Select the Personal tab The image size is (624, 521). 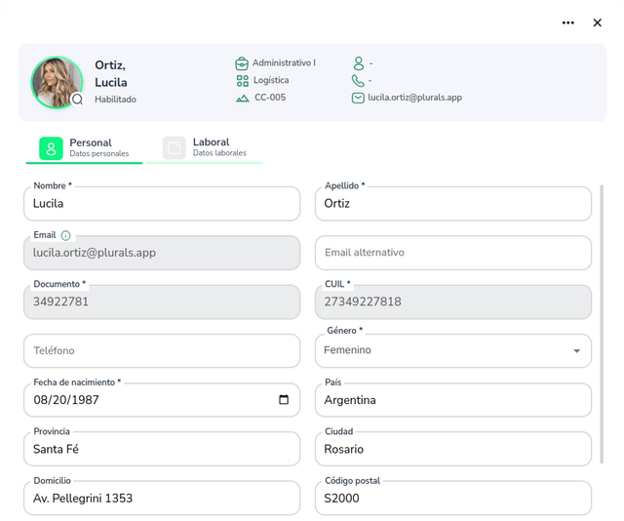click(x=84, y=147)
